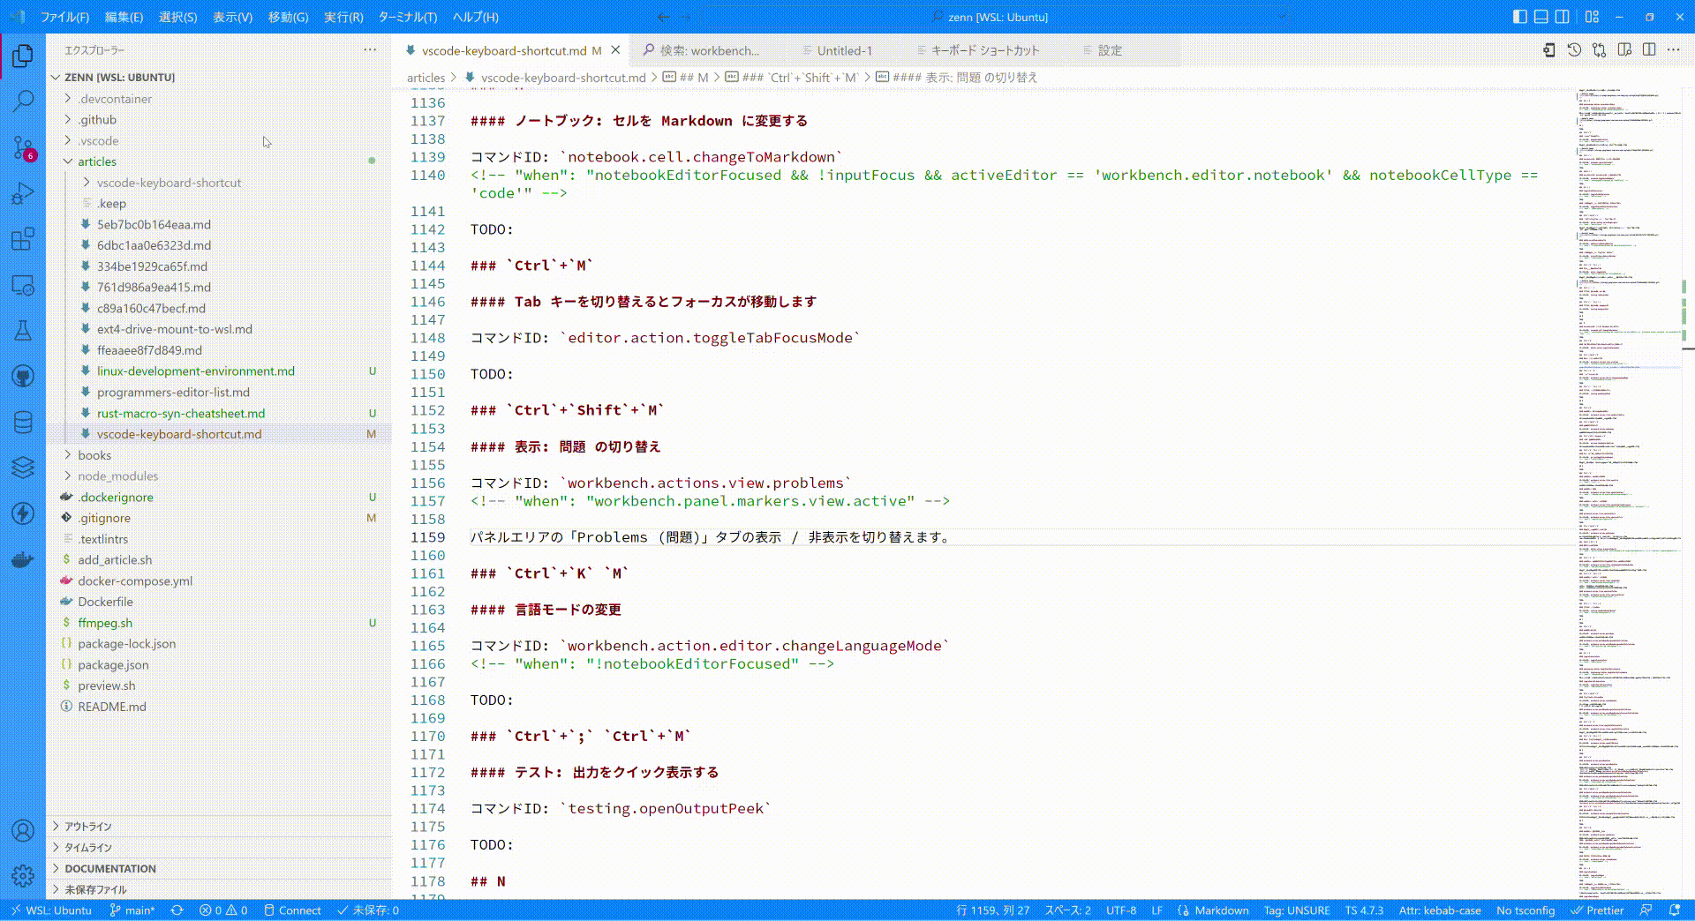Open the Manage gear icon
Image resolution: width=1695 pixels, height=921 pixels.
[23, 876]
